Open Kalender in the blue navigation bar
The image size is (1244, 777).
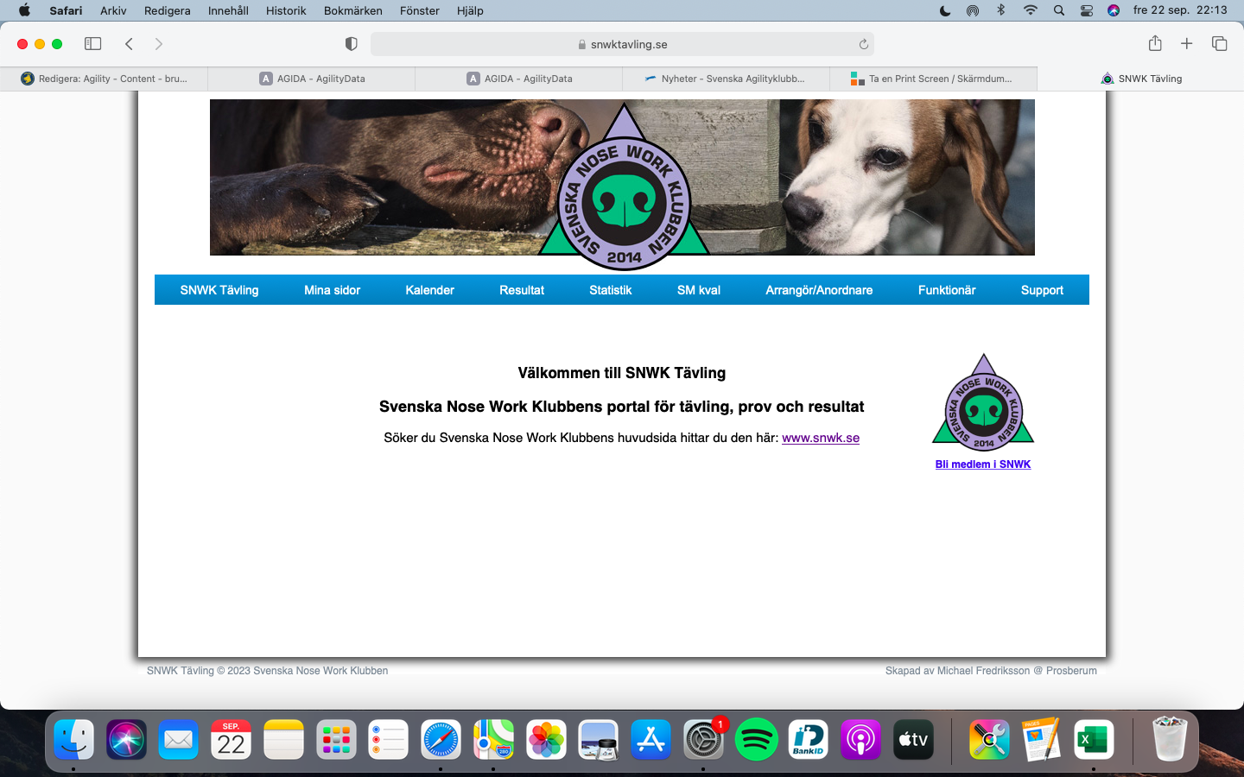(429, 290)
